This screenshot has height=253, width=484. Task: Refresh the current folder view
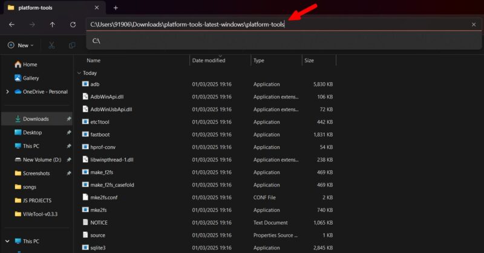[x=73, y=25]
